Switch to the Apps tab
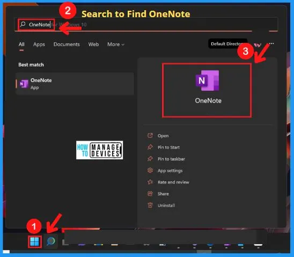The image size is (294, 257). coord(39,45)
